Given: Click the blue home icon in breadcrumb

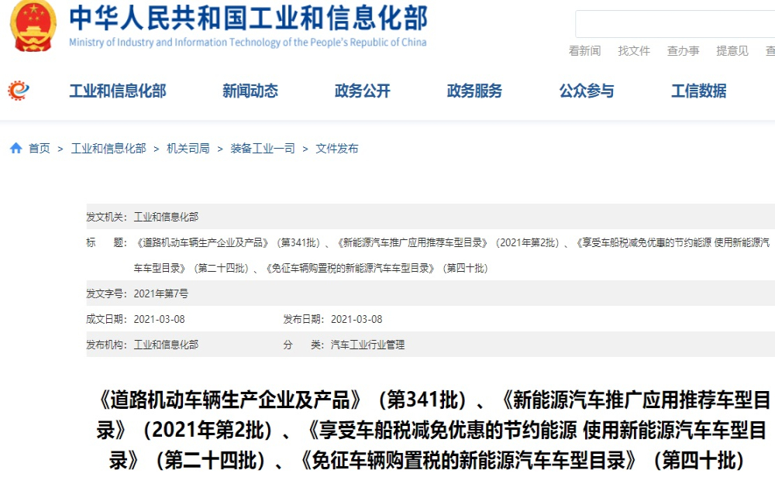Looking at the screenshot, I should (x=15, y=148).
